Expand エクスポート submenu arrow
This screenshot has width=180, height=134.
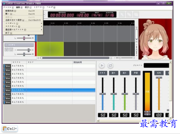tap(41, 26)
